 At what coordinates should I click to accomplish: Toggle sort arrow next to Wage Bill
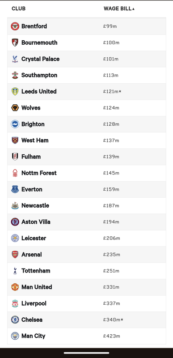coord(133,9)
